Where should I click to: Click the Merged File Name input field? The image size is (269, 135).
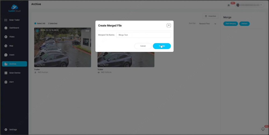coord(143,35)
